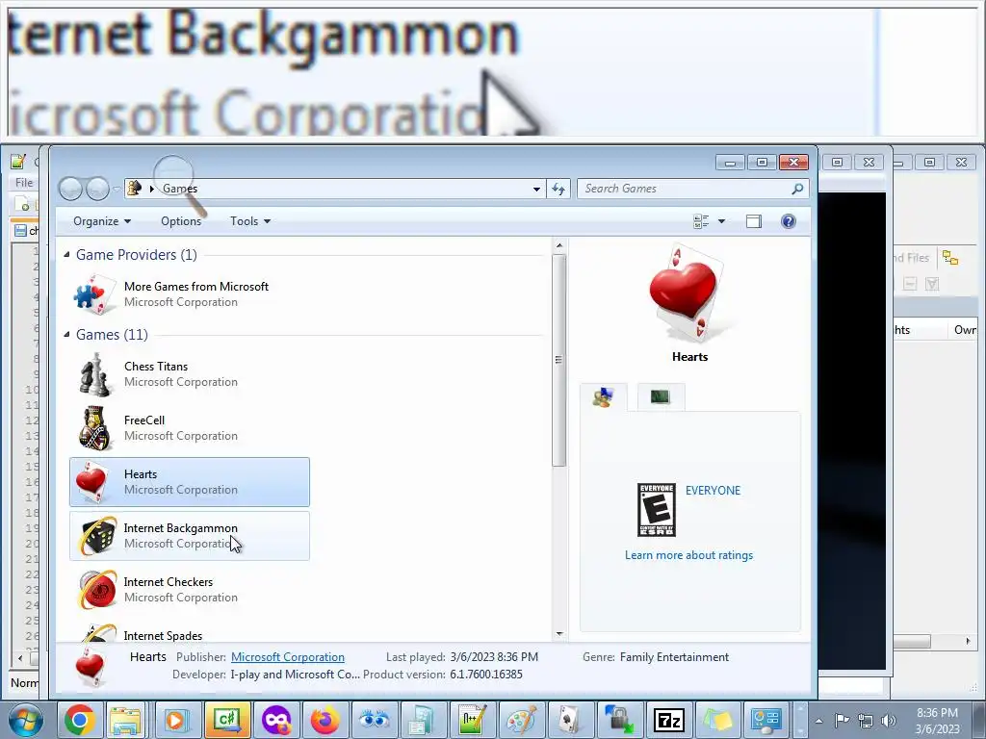
Task: Follow the Microsoft Corporation publisher link
Action: (x=287, y=656)
